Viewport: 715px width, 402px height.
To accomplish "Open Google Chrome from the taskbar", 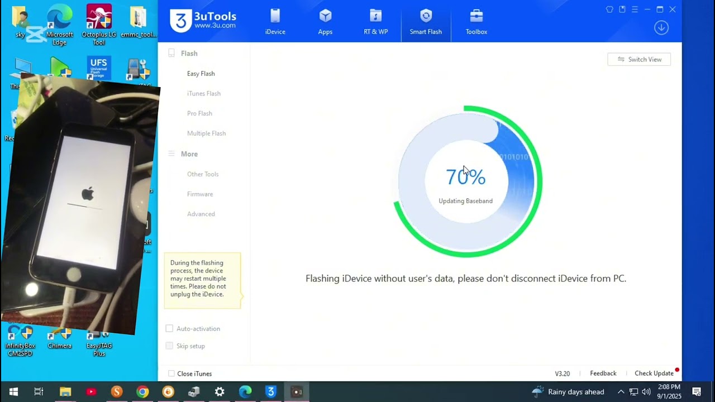I will pos(142,392).
